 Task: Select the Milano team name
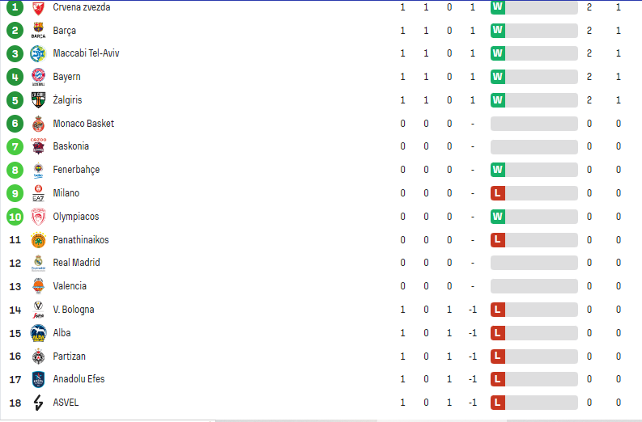pyautogui.click(x=66, y=193)
